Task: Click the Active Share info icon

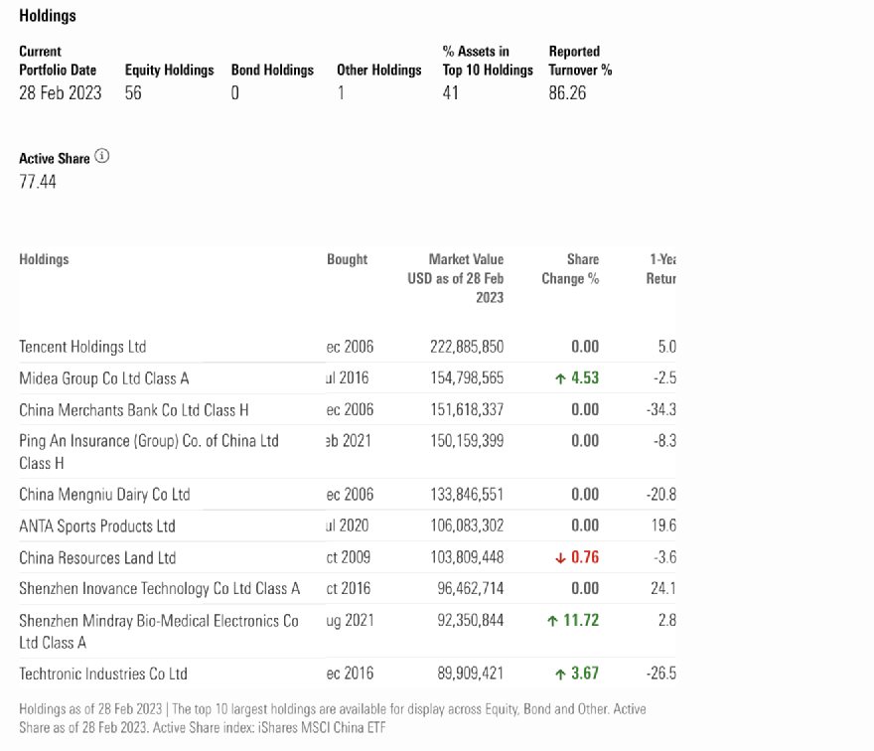Action: [x=102, y=157]
